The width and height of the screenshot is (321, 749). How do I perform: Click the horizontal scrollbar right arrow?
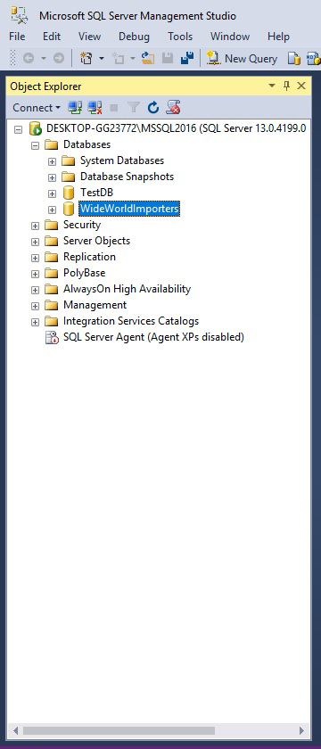pyautogui.click(x=301, y=731)
